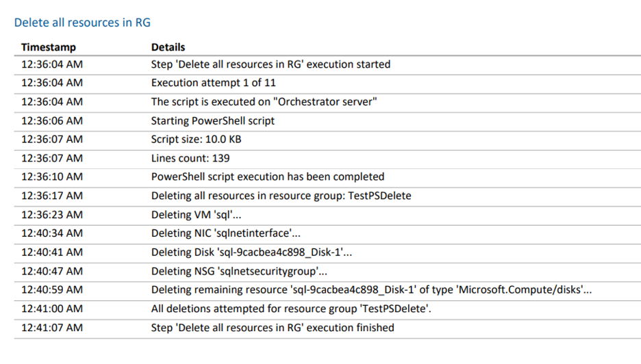Select 'Starting PowerShell script' row

tap(327, 121)
